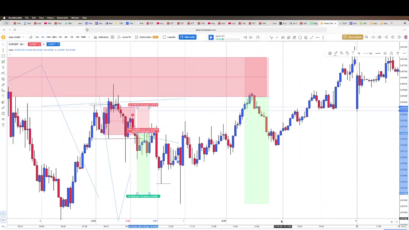Select the 1m timeframe
The width and height of the screenshot is (409, 230).
click(37, 37)
